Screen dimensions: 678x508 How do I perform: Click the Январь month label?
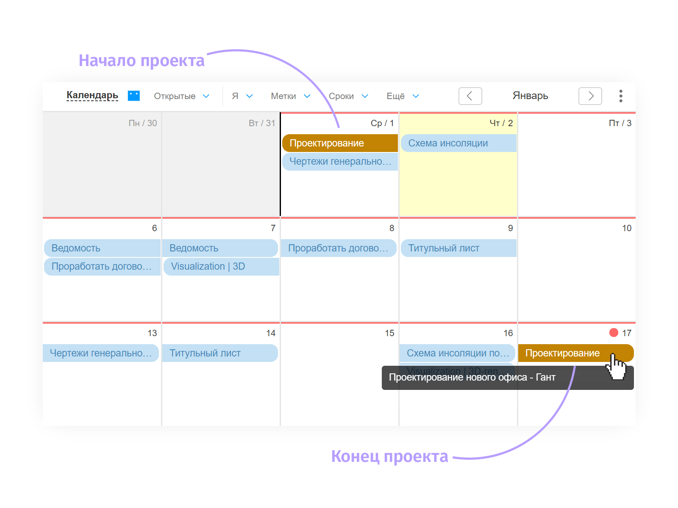[x=530, y=96]
